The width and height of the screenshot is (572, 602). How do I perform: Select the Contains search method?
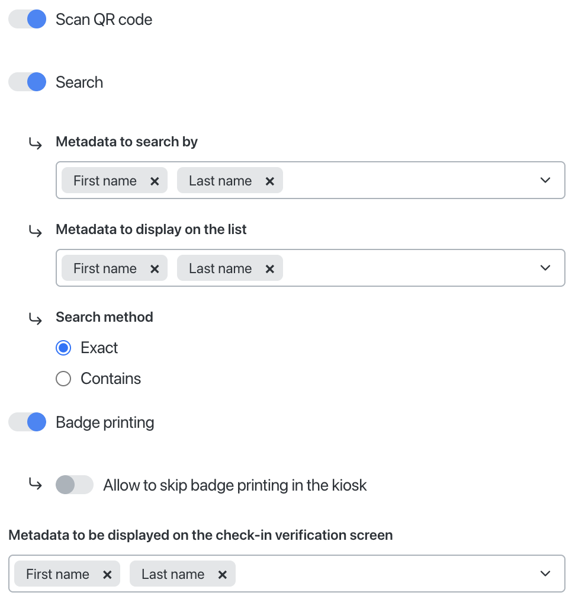pyautogui.click(x=63, y=378)
